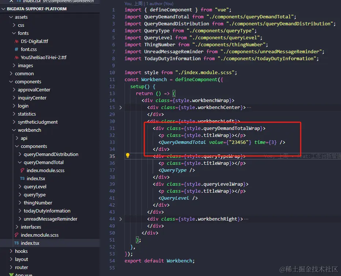Click style.workbenchRight on line 44
The width and height of the screenshot is (341, 276).
tap(209, 219)
